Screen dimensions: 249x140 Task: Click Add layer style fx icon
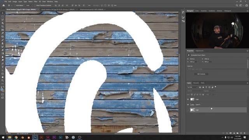click(227, 133)
